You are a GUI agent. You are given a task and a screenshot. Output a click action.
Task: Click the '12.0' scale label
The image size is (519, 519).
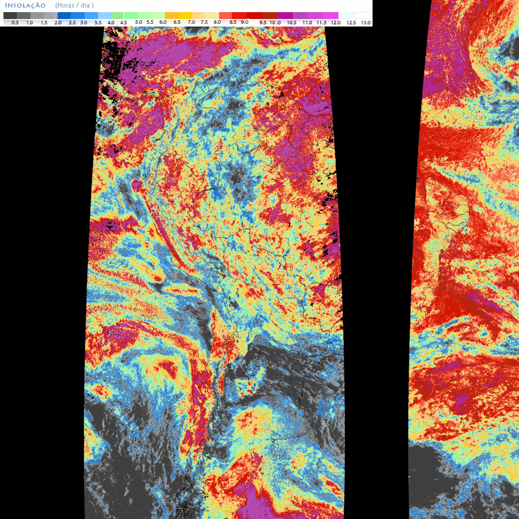(x=336, y=22)
